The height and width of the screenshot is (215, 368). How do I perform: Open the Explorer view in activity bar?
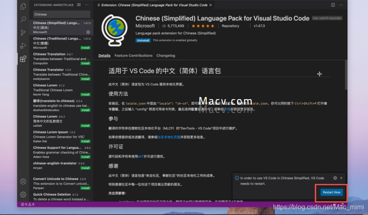click(x=23, y=6)
